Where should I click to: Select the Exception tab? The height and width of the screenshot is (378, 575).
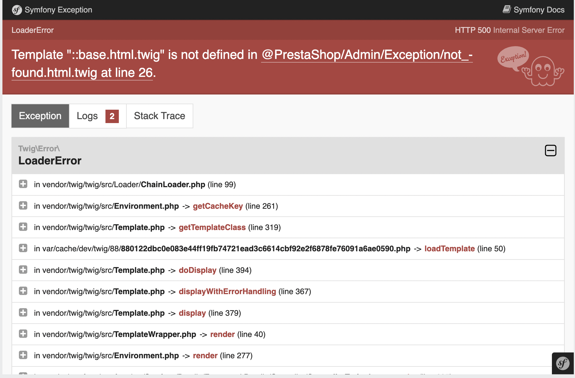40,116
